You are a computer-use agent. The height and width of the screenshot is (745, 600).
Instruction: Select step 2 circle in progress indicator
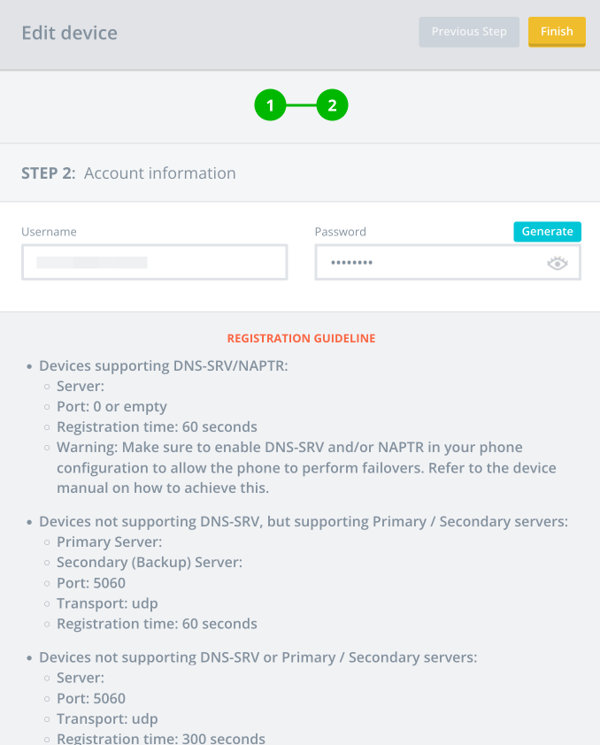pos(332,105)
